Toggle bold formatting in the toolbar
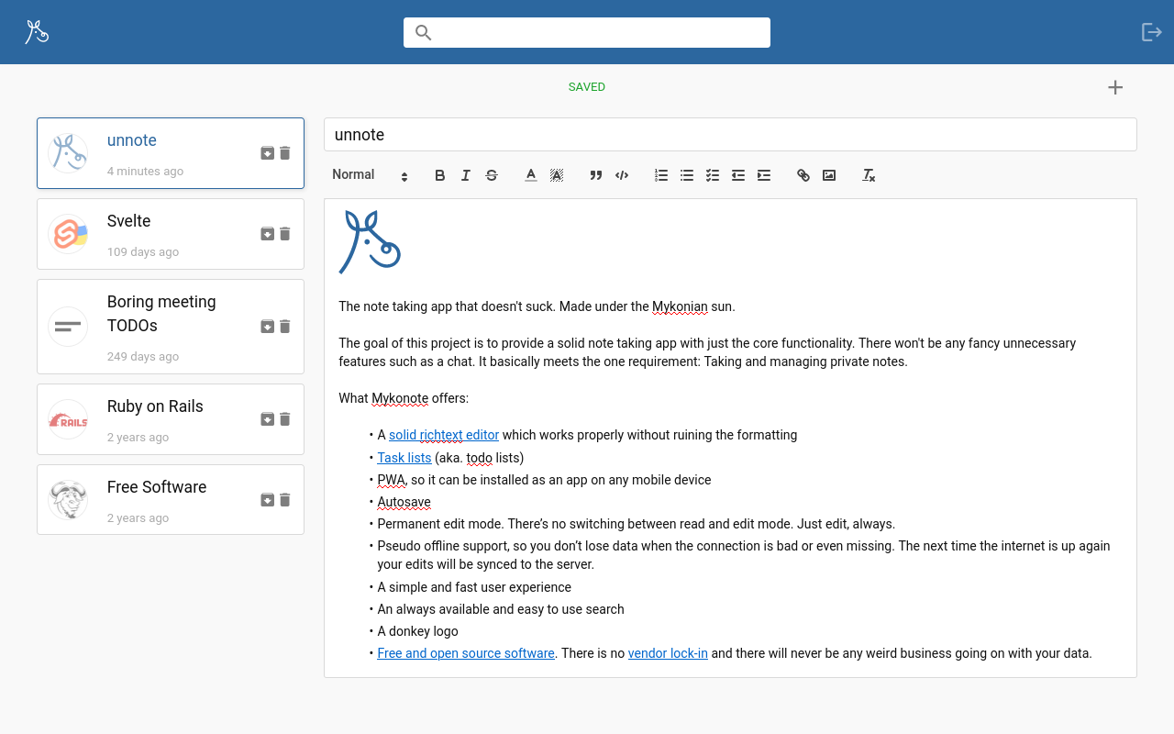 [440, 175]
